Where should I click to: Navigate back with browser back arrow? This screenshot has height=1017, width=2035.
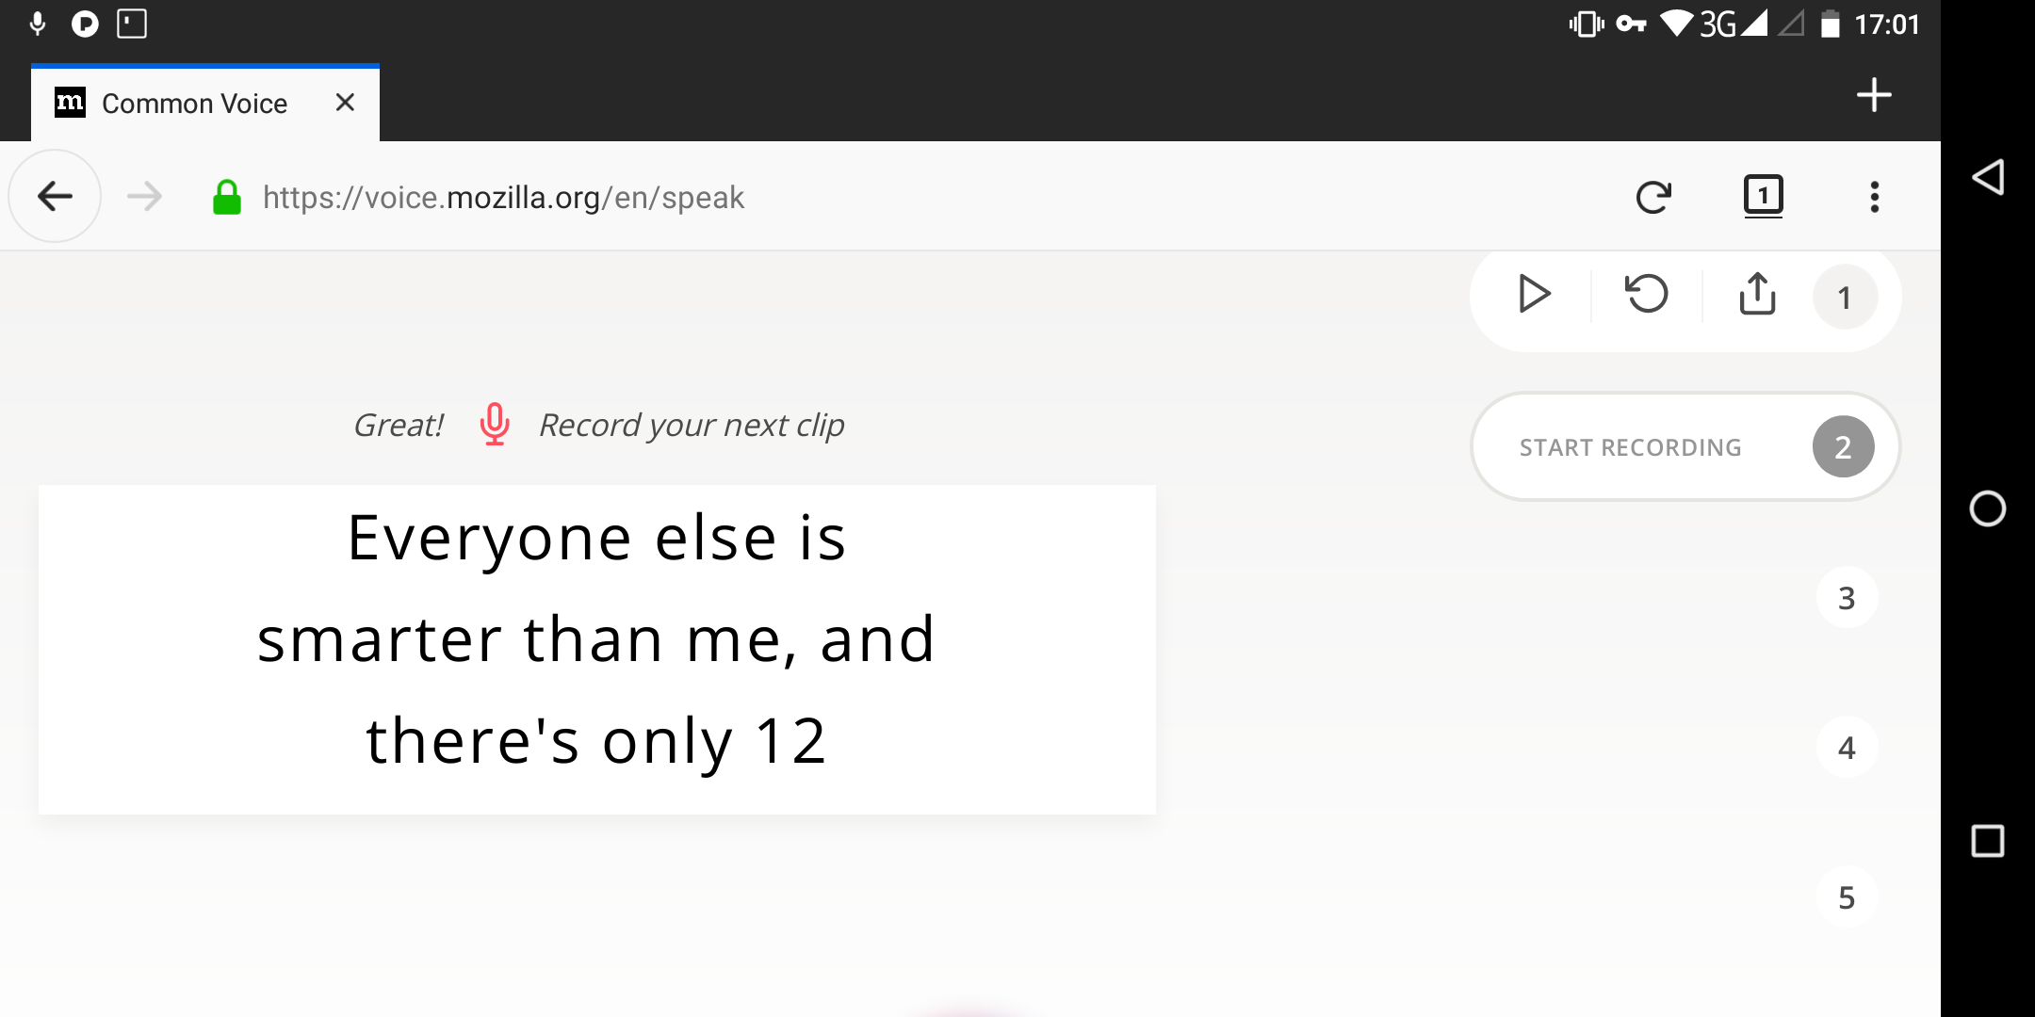[x=54, y=196]
